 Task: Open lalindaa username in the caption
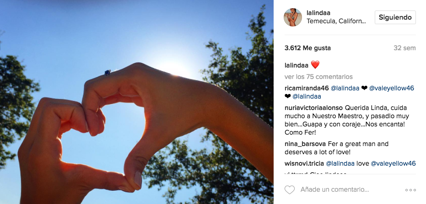point(297,65)
